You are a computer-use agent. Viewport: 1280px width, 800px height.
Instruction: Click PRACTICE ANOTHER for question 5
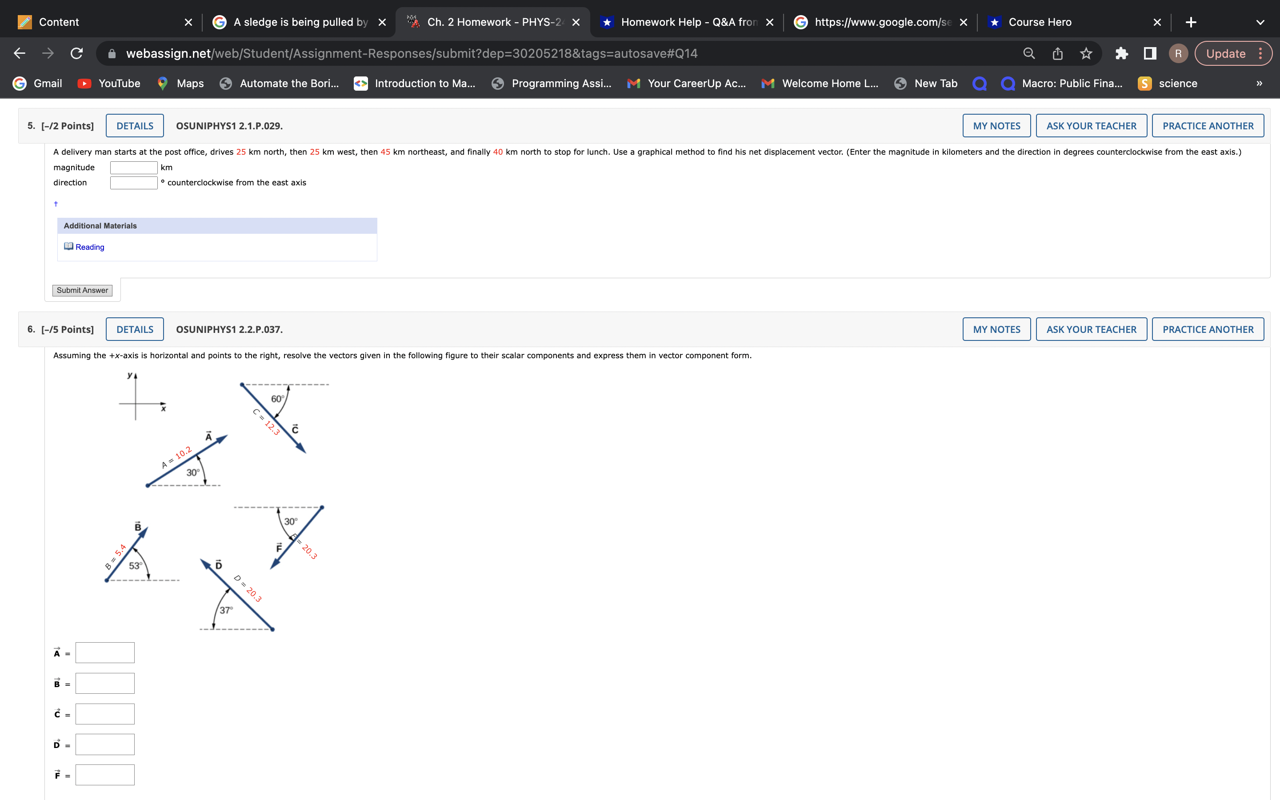click(1208, 125)
